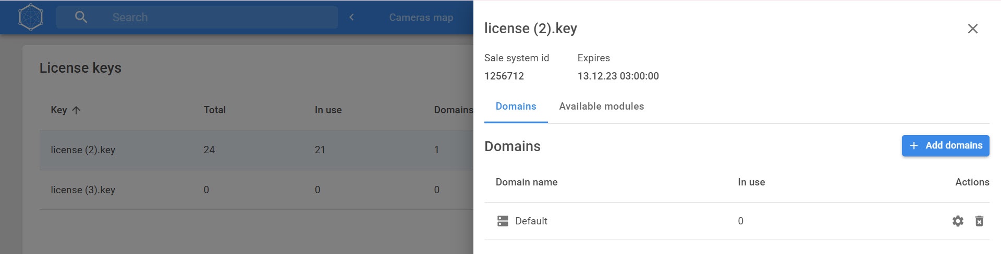Open settings gear for Default domain
This screenshot has width=1001, height=254.
pyautogui.click(x=958, y=221)
